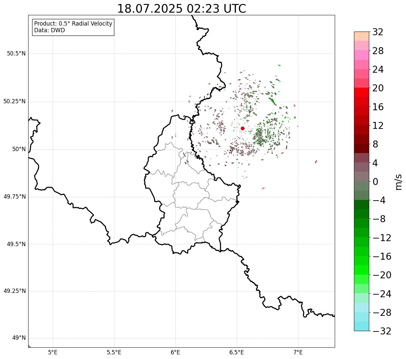Image resolution: width=406 pixels, height=359 pixels.
Task: Click the pink velocity echo near 7°E
Action: point(294,106)
